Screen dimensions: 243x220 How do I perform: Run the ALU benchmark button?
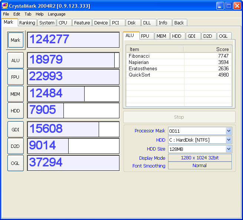[x=16, y=60]
